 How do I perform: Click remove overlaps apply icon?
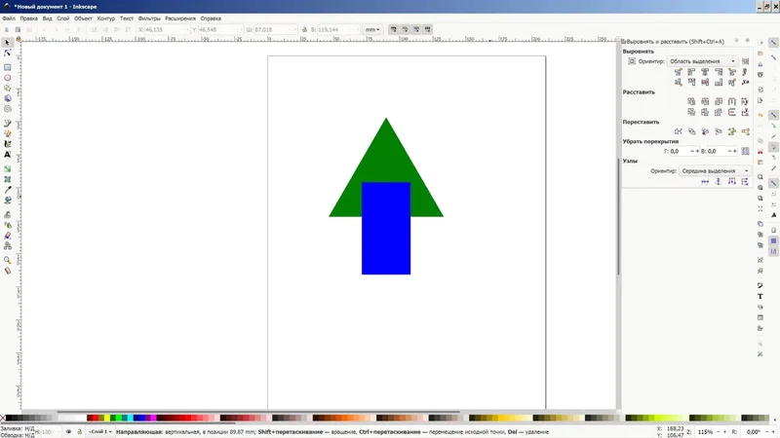tap(745, 151)
